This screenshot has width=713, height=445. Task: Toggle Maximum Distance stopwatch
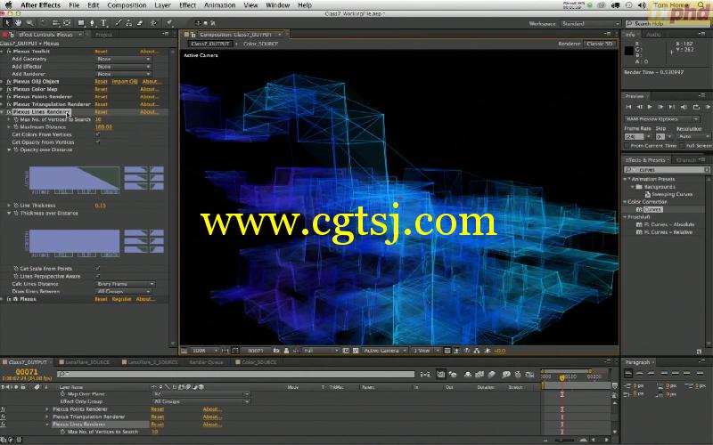[16, 127]
